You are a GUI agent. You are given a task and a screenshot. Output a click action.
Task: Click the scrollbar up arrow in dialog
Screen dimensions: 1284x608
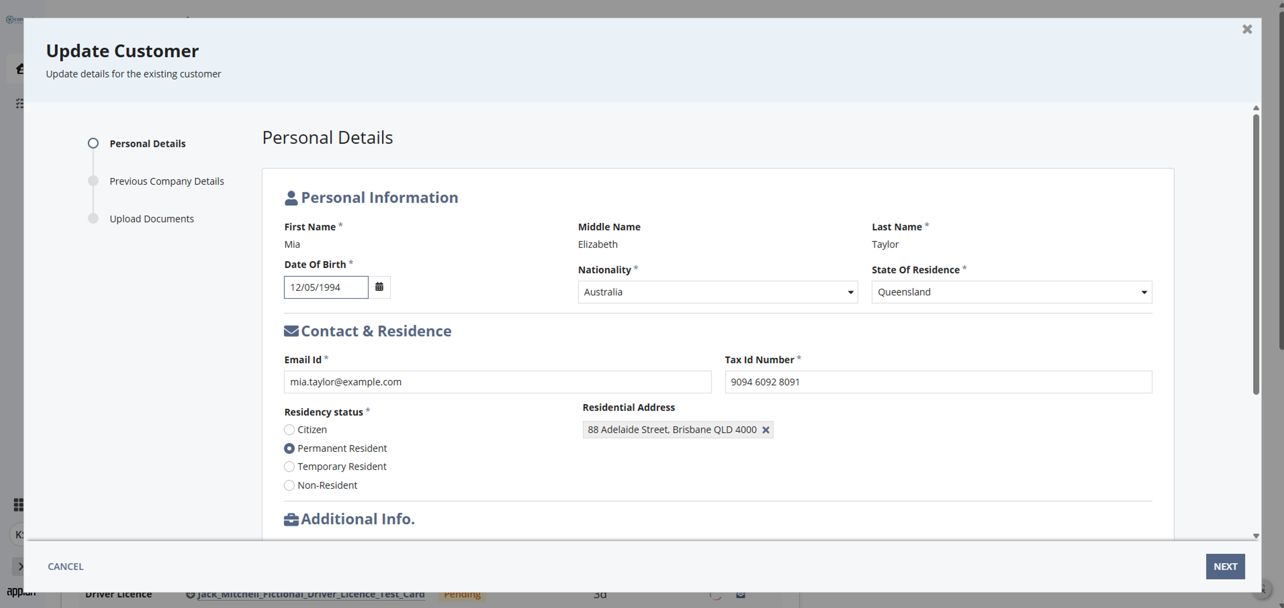[1256, 108]
